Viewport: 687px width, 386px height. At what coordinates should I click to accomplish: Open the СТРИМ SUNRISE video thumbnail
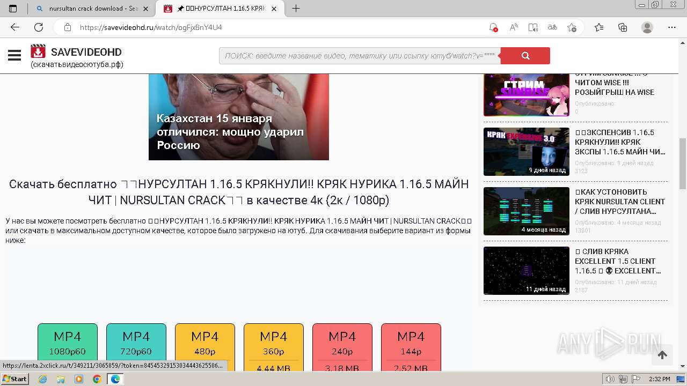click(526, 94)
